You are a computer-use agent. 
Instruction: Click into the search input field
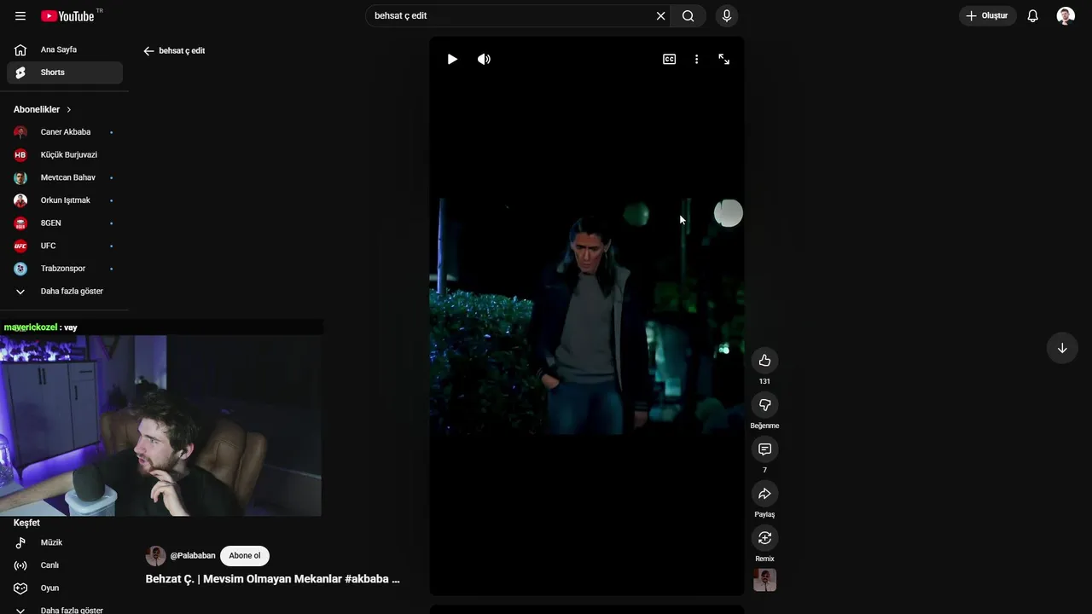510,16
